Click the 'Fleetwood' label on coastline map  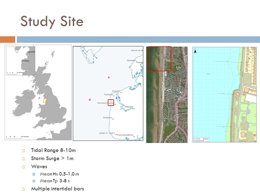pos(108,95)
